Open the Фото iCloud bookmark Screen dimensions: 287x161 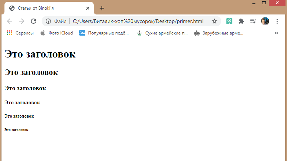[x=57, y=33]
